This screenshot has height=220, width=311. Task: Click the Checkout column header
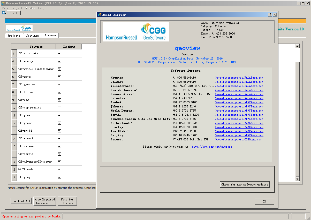[x=69, y=47]
